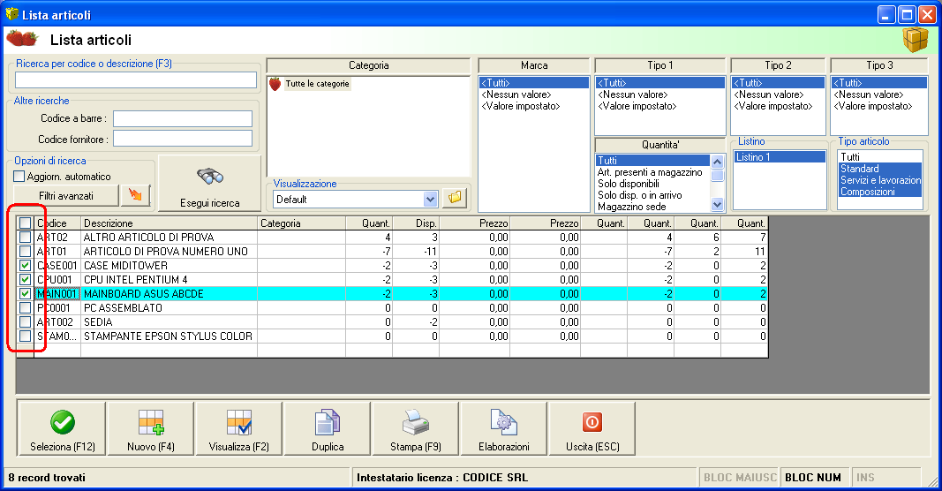
Task: Open Elaborazioni gear document icon
Action: (504, 422)
